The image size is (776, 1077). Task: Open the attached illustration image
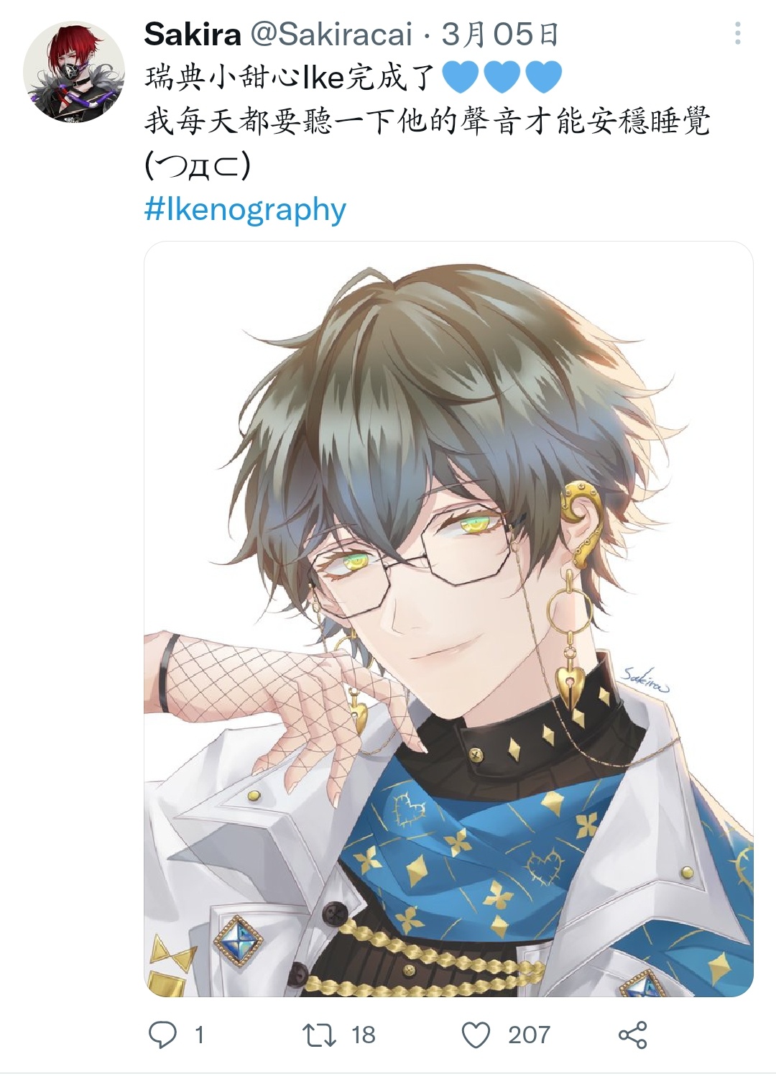click(x=448, y=619)
